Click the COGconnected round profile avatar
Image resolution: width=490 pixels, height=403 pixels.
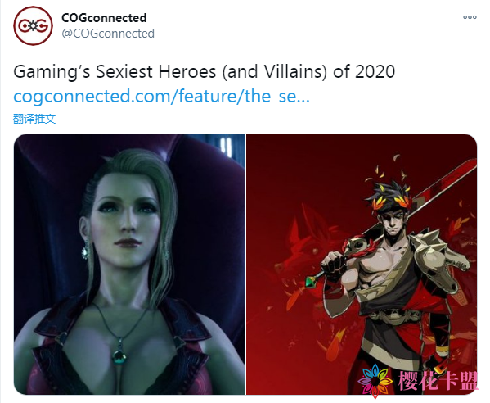pos(33,25)
